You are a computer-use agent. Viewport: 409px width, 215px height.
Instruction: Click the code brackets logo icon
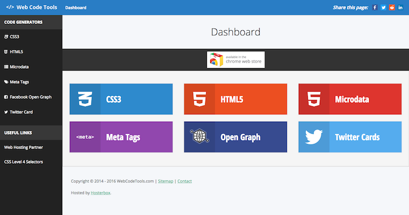[10, 7]
